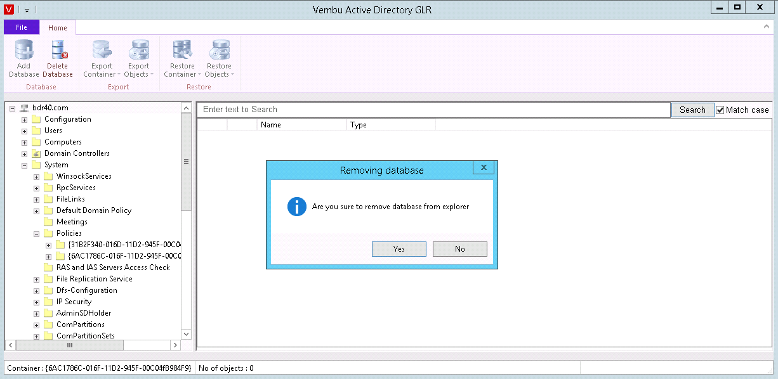778x379 pixels.
Task: Click the info icon in the dialog
Action: (x=297, y=207)
